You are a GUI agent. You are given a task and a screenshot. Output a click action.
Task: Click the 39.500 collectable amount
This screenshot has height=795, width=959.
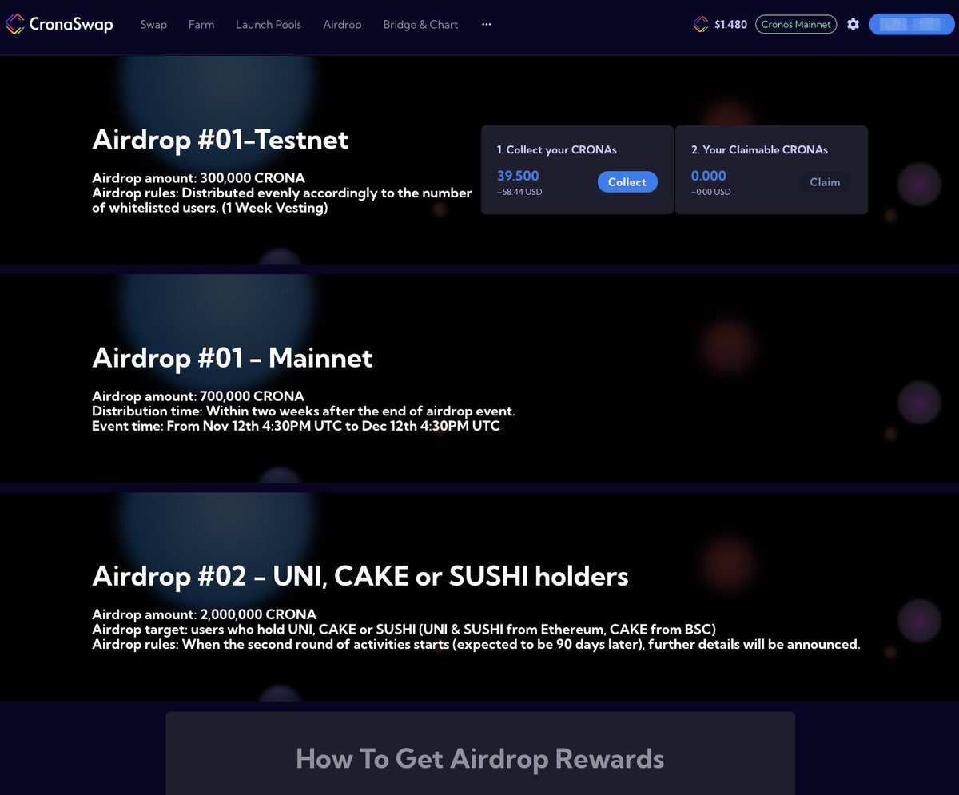click(x=518, y=176)
